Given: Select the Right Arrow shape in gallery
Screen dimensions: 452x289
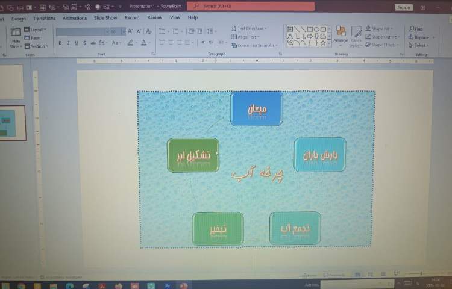Looking at the screenshot, I should pos(310,36).
